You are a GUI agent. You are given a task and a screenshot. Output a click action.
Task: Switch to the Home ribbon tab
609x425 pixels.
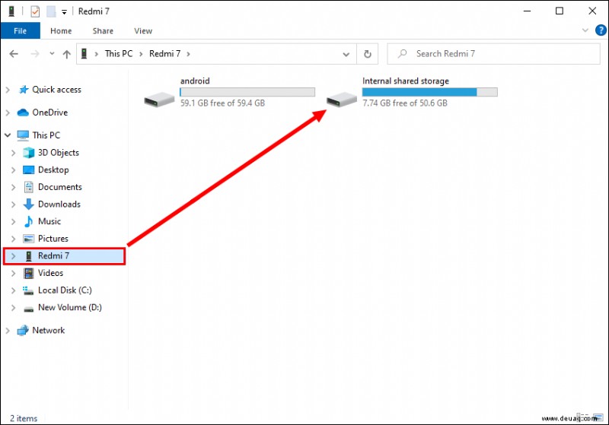pyautogui.click(x=61, y=30)
